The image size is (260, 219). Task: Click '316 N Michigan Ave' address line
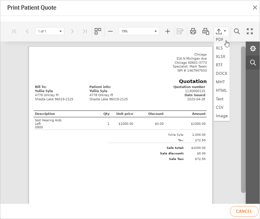click(x=191, y=58)
